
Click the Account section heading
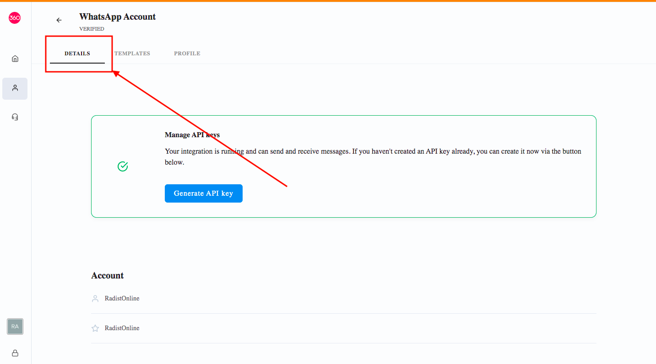click(x=108, y=275)
